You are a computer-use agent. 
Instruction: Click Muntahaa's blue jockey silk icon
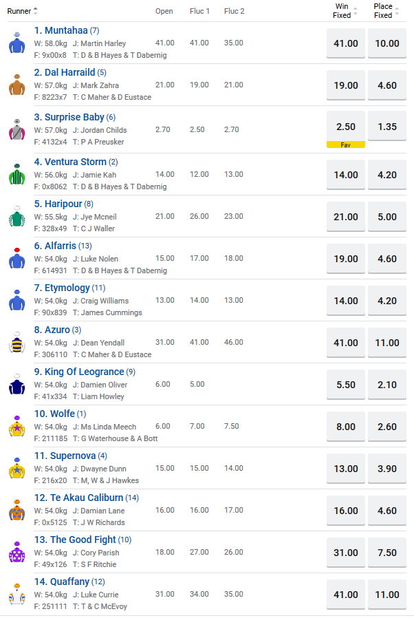pyautogui.click(x=17, y=43)
